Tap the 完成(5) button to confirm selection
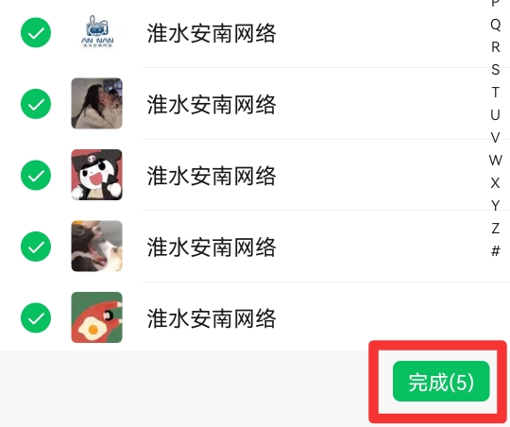This screenshot has height=427, width=510. pos(441,381)
